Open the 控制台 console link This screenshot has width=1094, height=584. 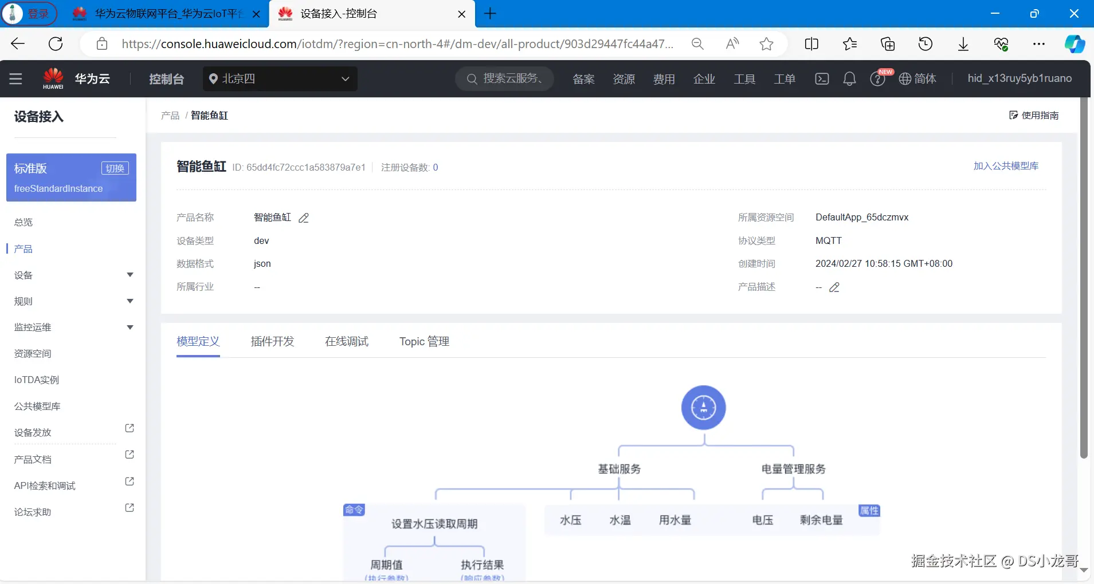pyautogui.click(x=166, y=79)
